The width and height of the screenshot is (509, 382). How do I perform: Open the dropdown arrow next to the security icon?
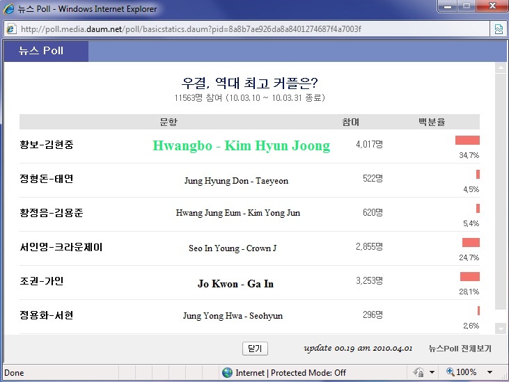(432, 372)
